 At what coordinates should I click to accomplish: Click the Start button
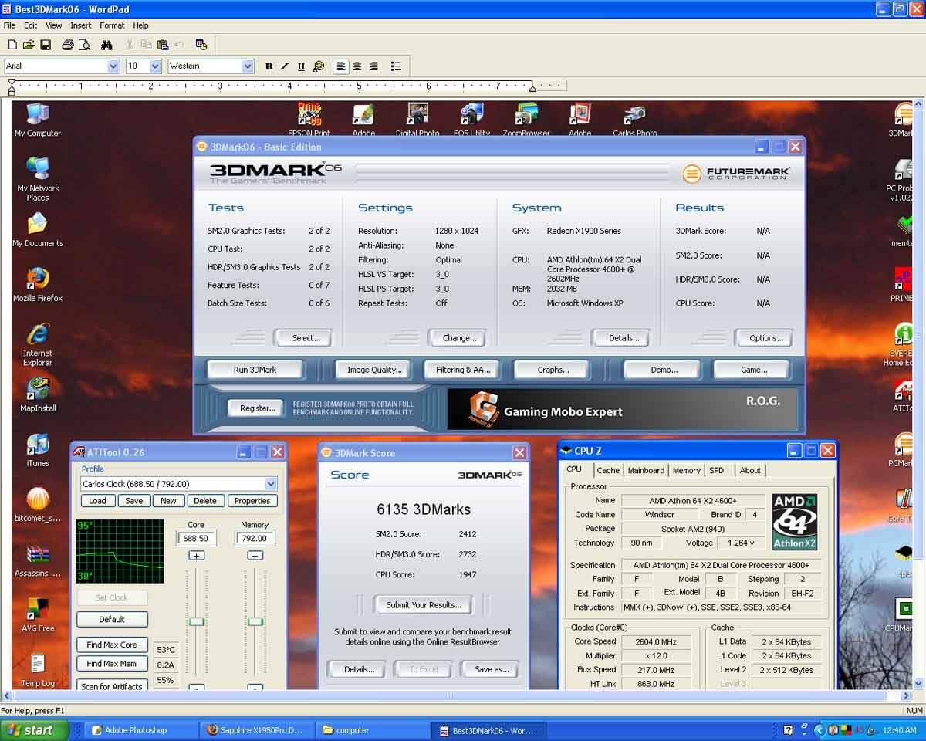pos(34,729)
